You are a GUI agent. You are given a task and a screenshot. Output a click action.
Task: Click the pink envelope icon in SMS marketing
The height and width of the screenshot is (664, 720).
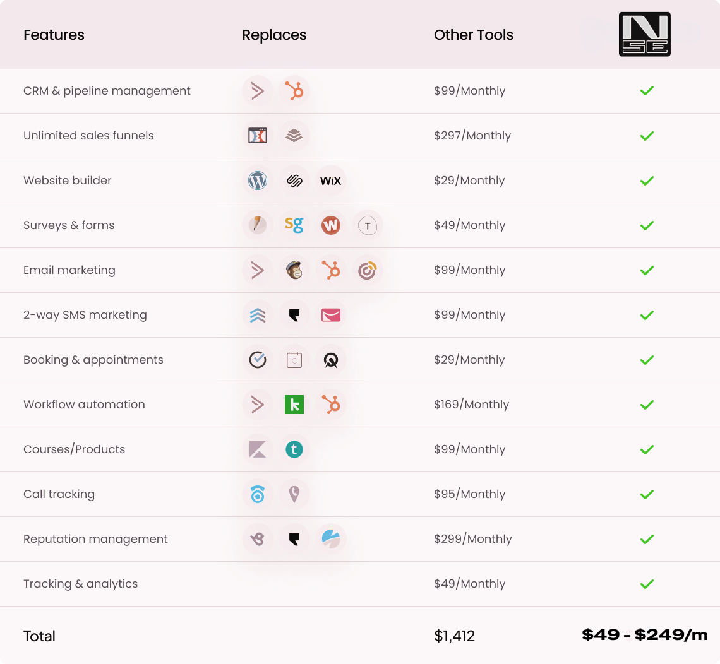[330, 315]
